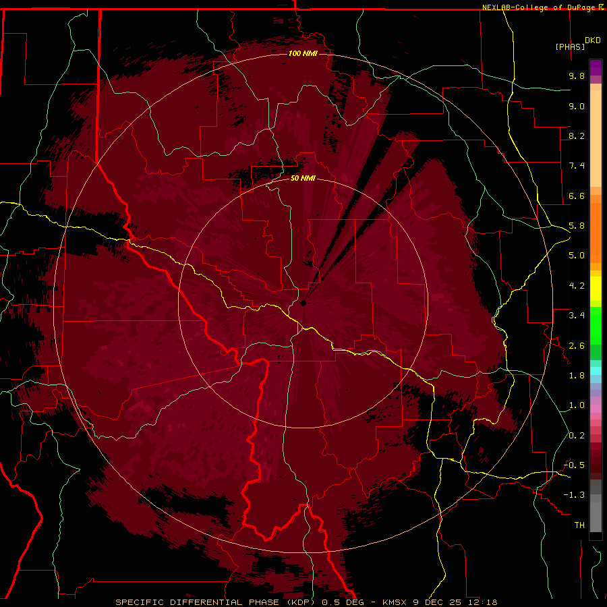Select the 0.2 legend value
607x607 pixels.
(577, 436)
